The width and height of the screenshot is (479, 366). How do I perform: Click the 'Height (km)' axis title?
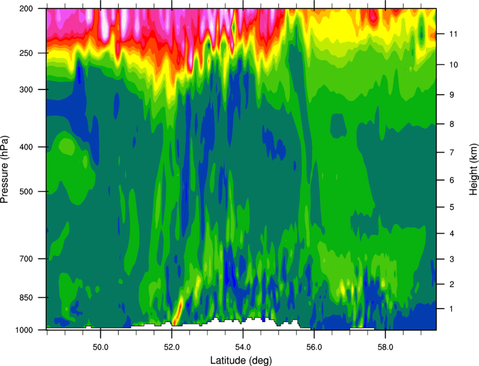pyautogui.click(x=473, y=169)
